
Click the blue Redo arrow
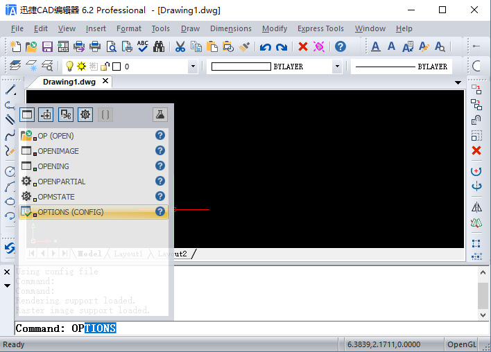(282, 47)
